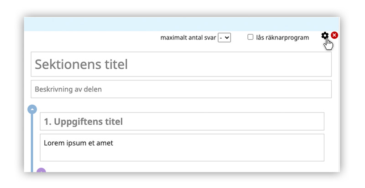Viewport: 365px width, 188px height.
Task: Click the word "Uppgiftens" in the question title
Action: (77, 122)
